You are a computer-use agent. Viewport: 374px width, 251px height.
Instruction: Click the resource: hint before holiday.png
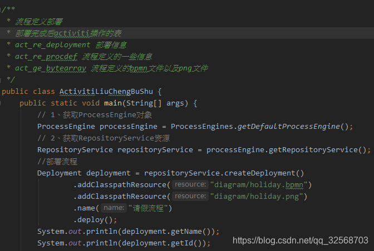click(x=190, y=196)
